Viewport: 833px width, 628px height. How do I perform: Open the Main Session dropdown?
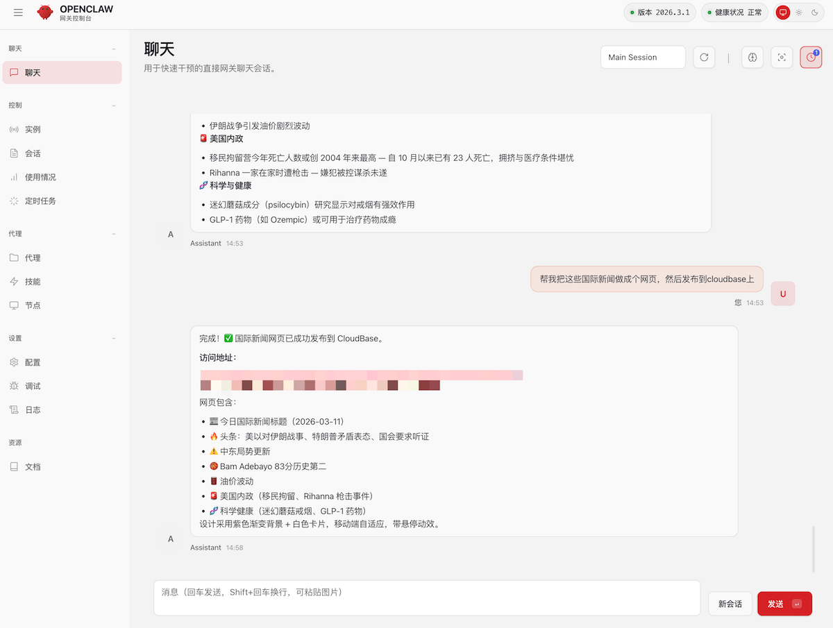643,58
